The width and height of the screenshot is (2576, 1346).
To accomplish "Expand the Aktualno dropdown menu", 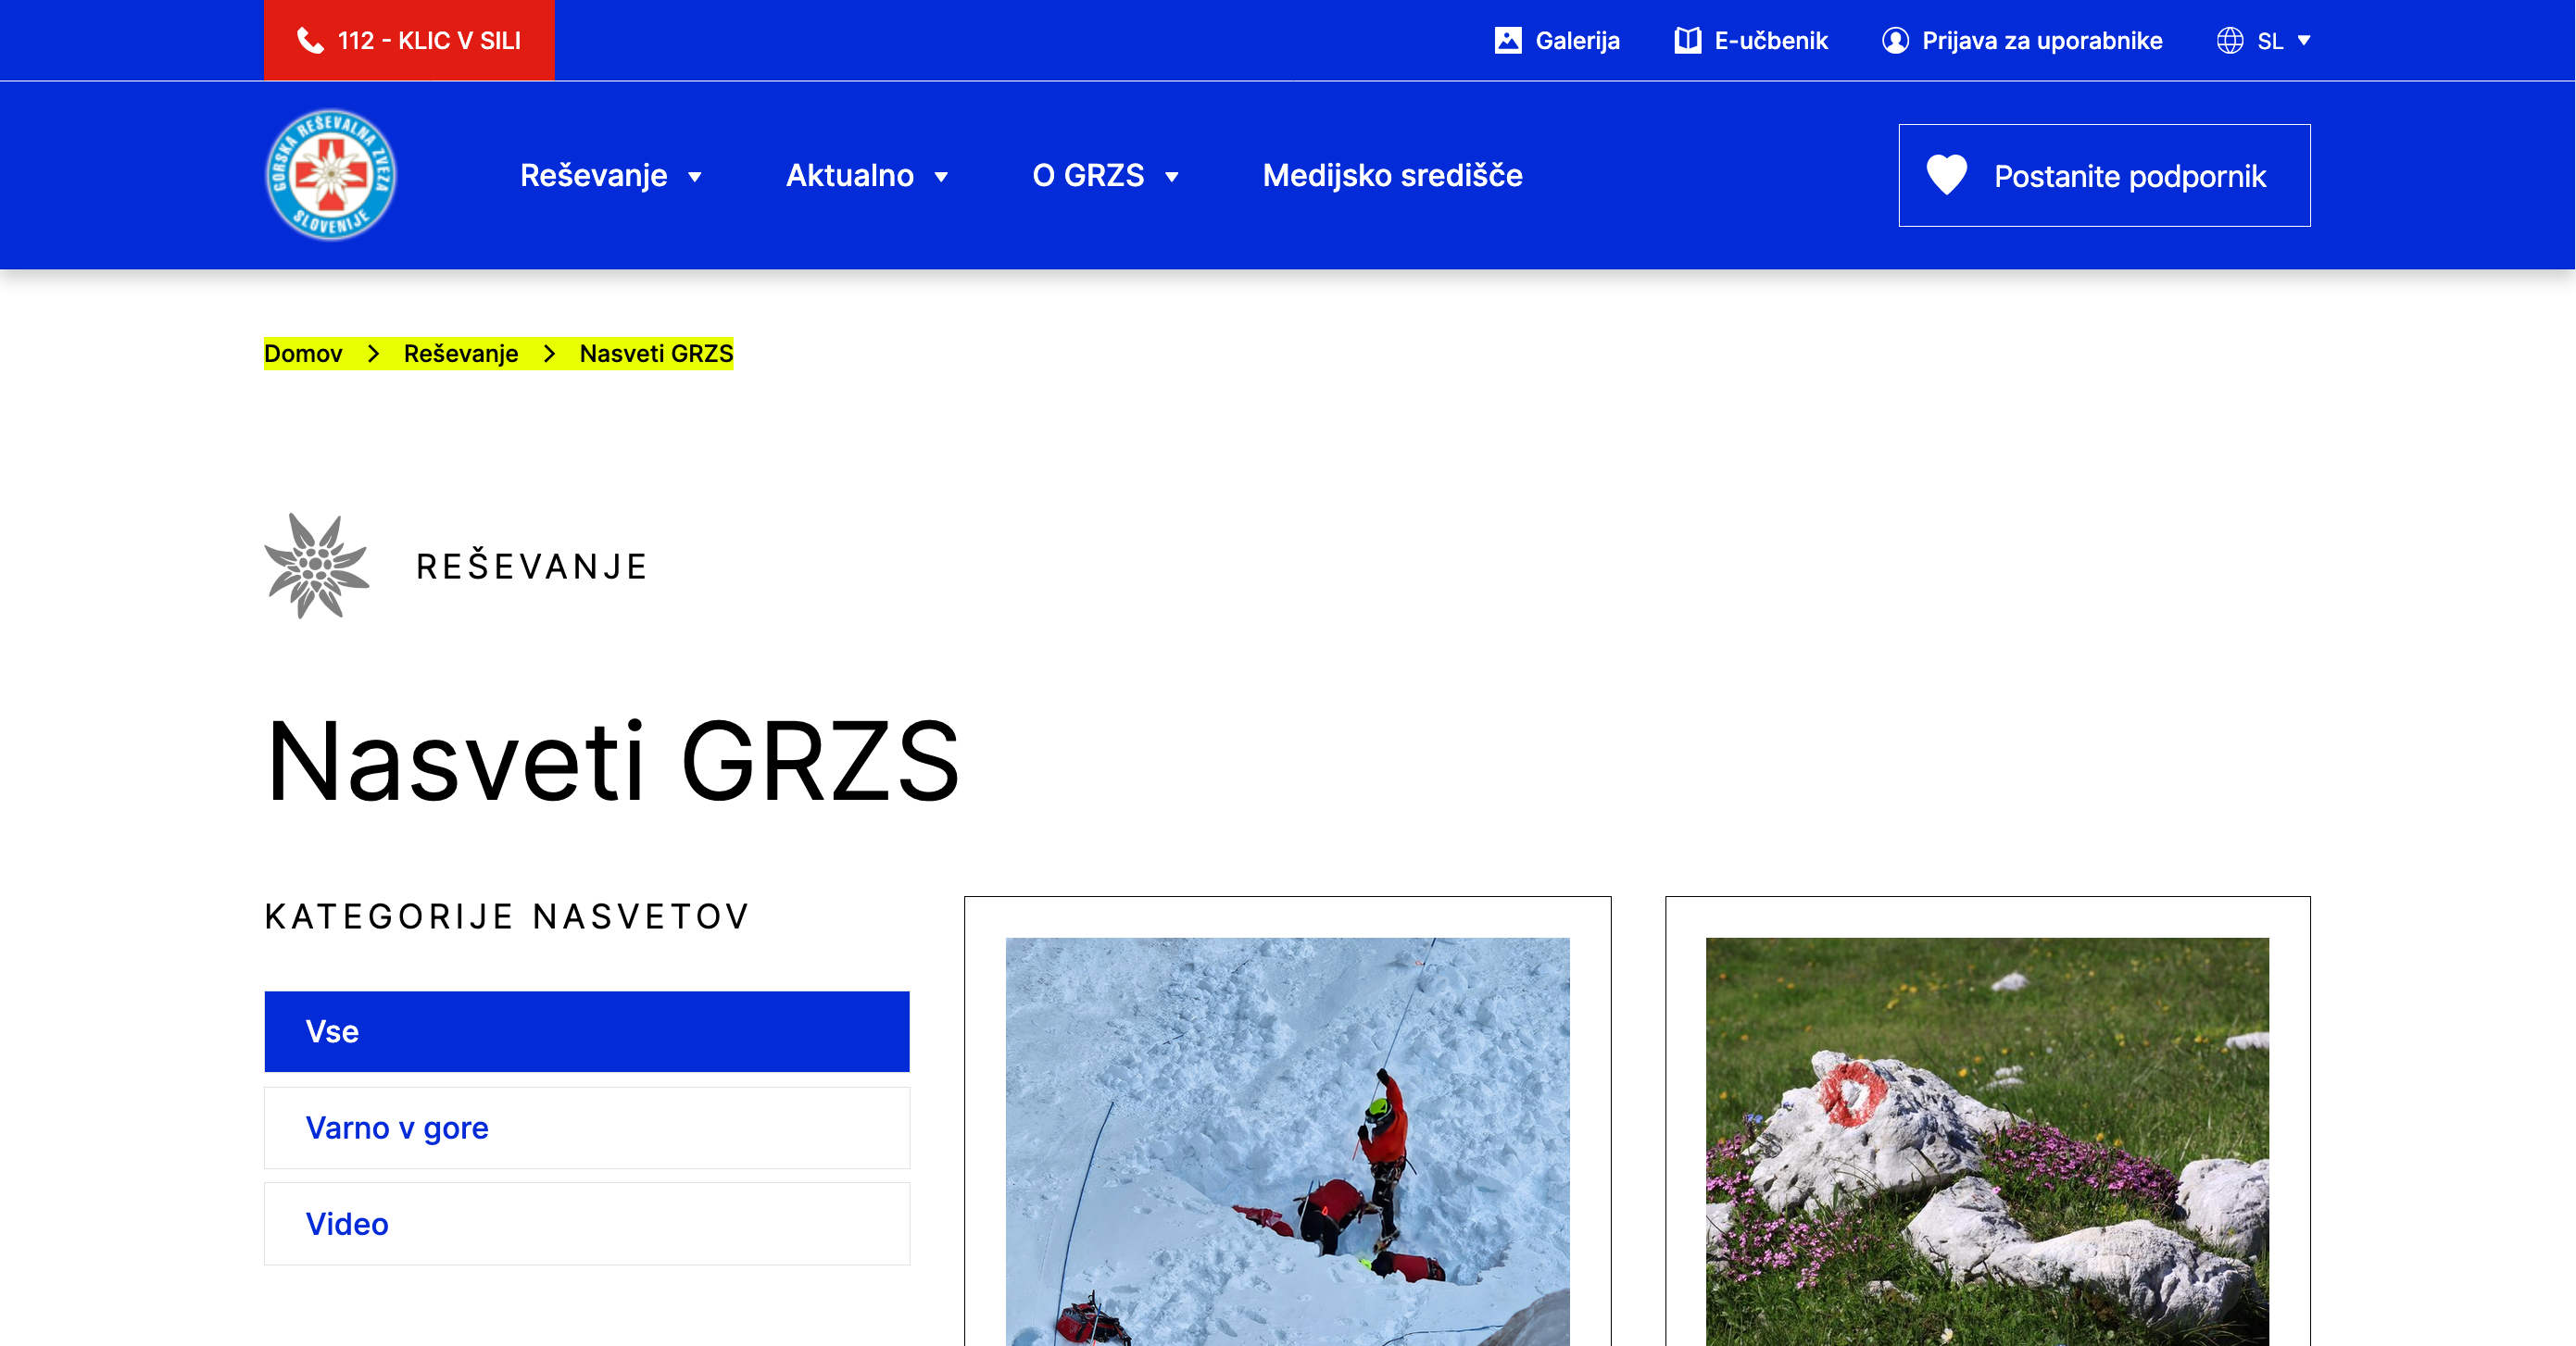I will (x=940, y=178).
